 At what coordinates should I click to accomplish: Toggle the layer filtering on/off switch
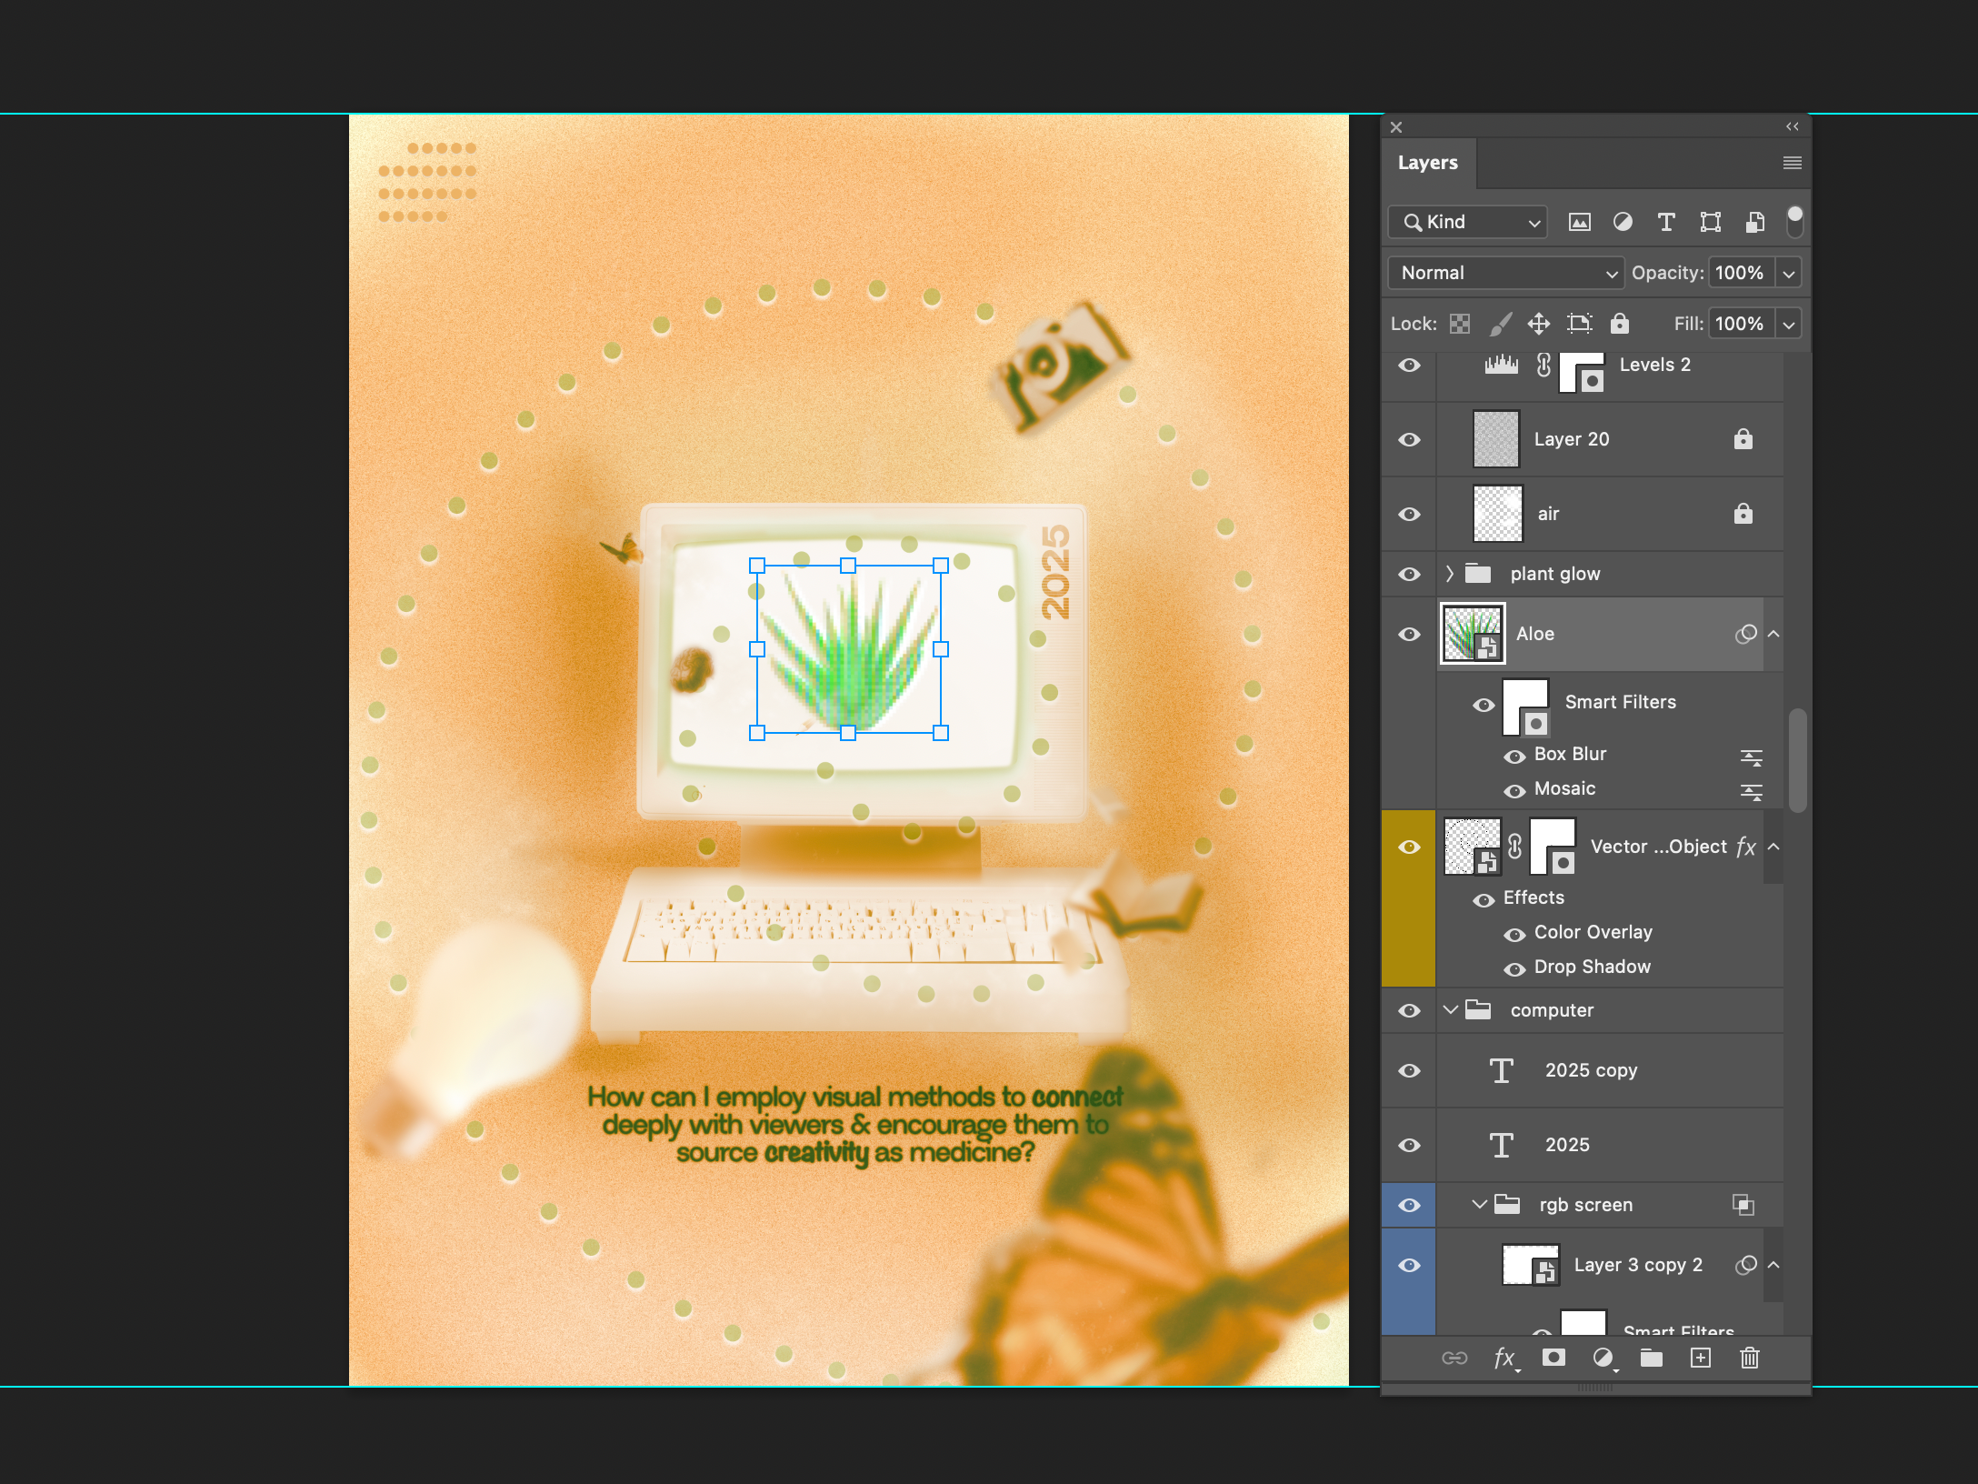[1794, 221]
